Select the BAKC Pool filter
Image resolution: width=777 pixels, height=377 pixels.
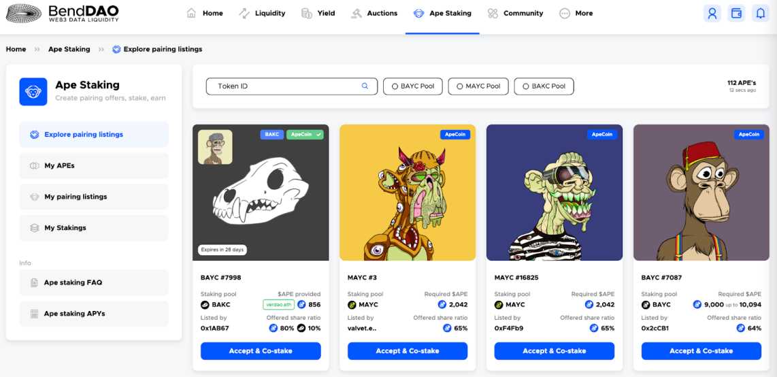click(544, 86)
